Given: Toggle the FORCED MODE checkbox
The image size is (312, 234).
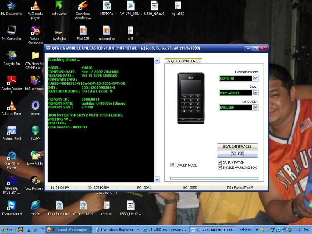Looking at the screenshot, I should (x=172, y=165).
